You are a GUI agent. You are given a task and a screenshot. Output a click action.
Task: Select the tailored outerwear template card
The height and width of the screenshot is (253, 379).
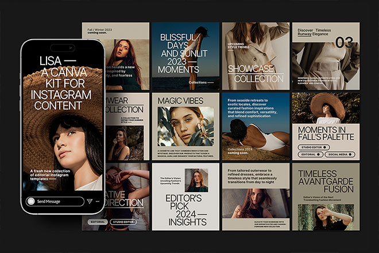tap(256, 197)
